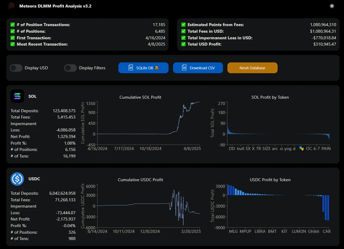This screenshot has height=249, width=344.
Task: Click the MPUP token label on USDC chart
Action: 245,231
